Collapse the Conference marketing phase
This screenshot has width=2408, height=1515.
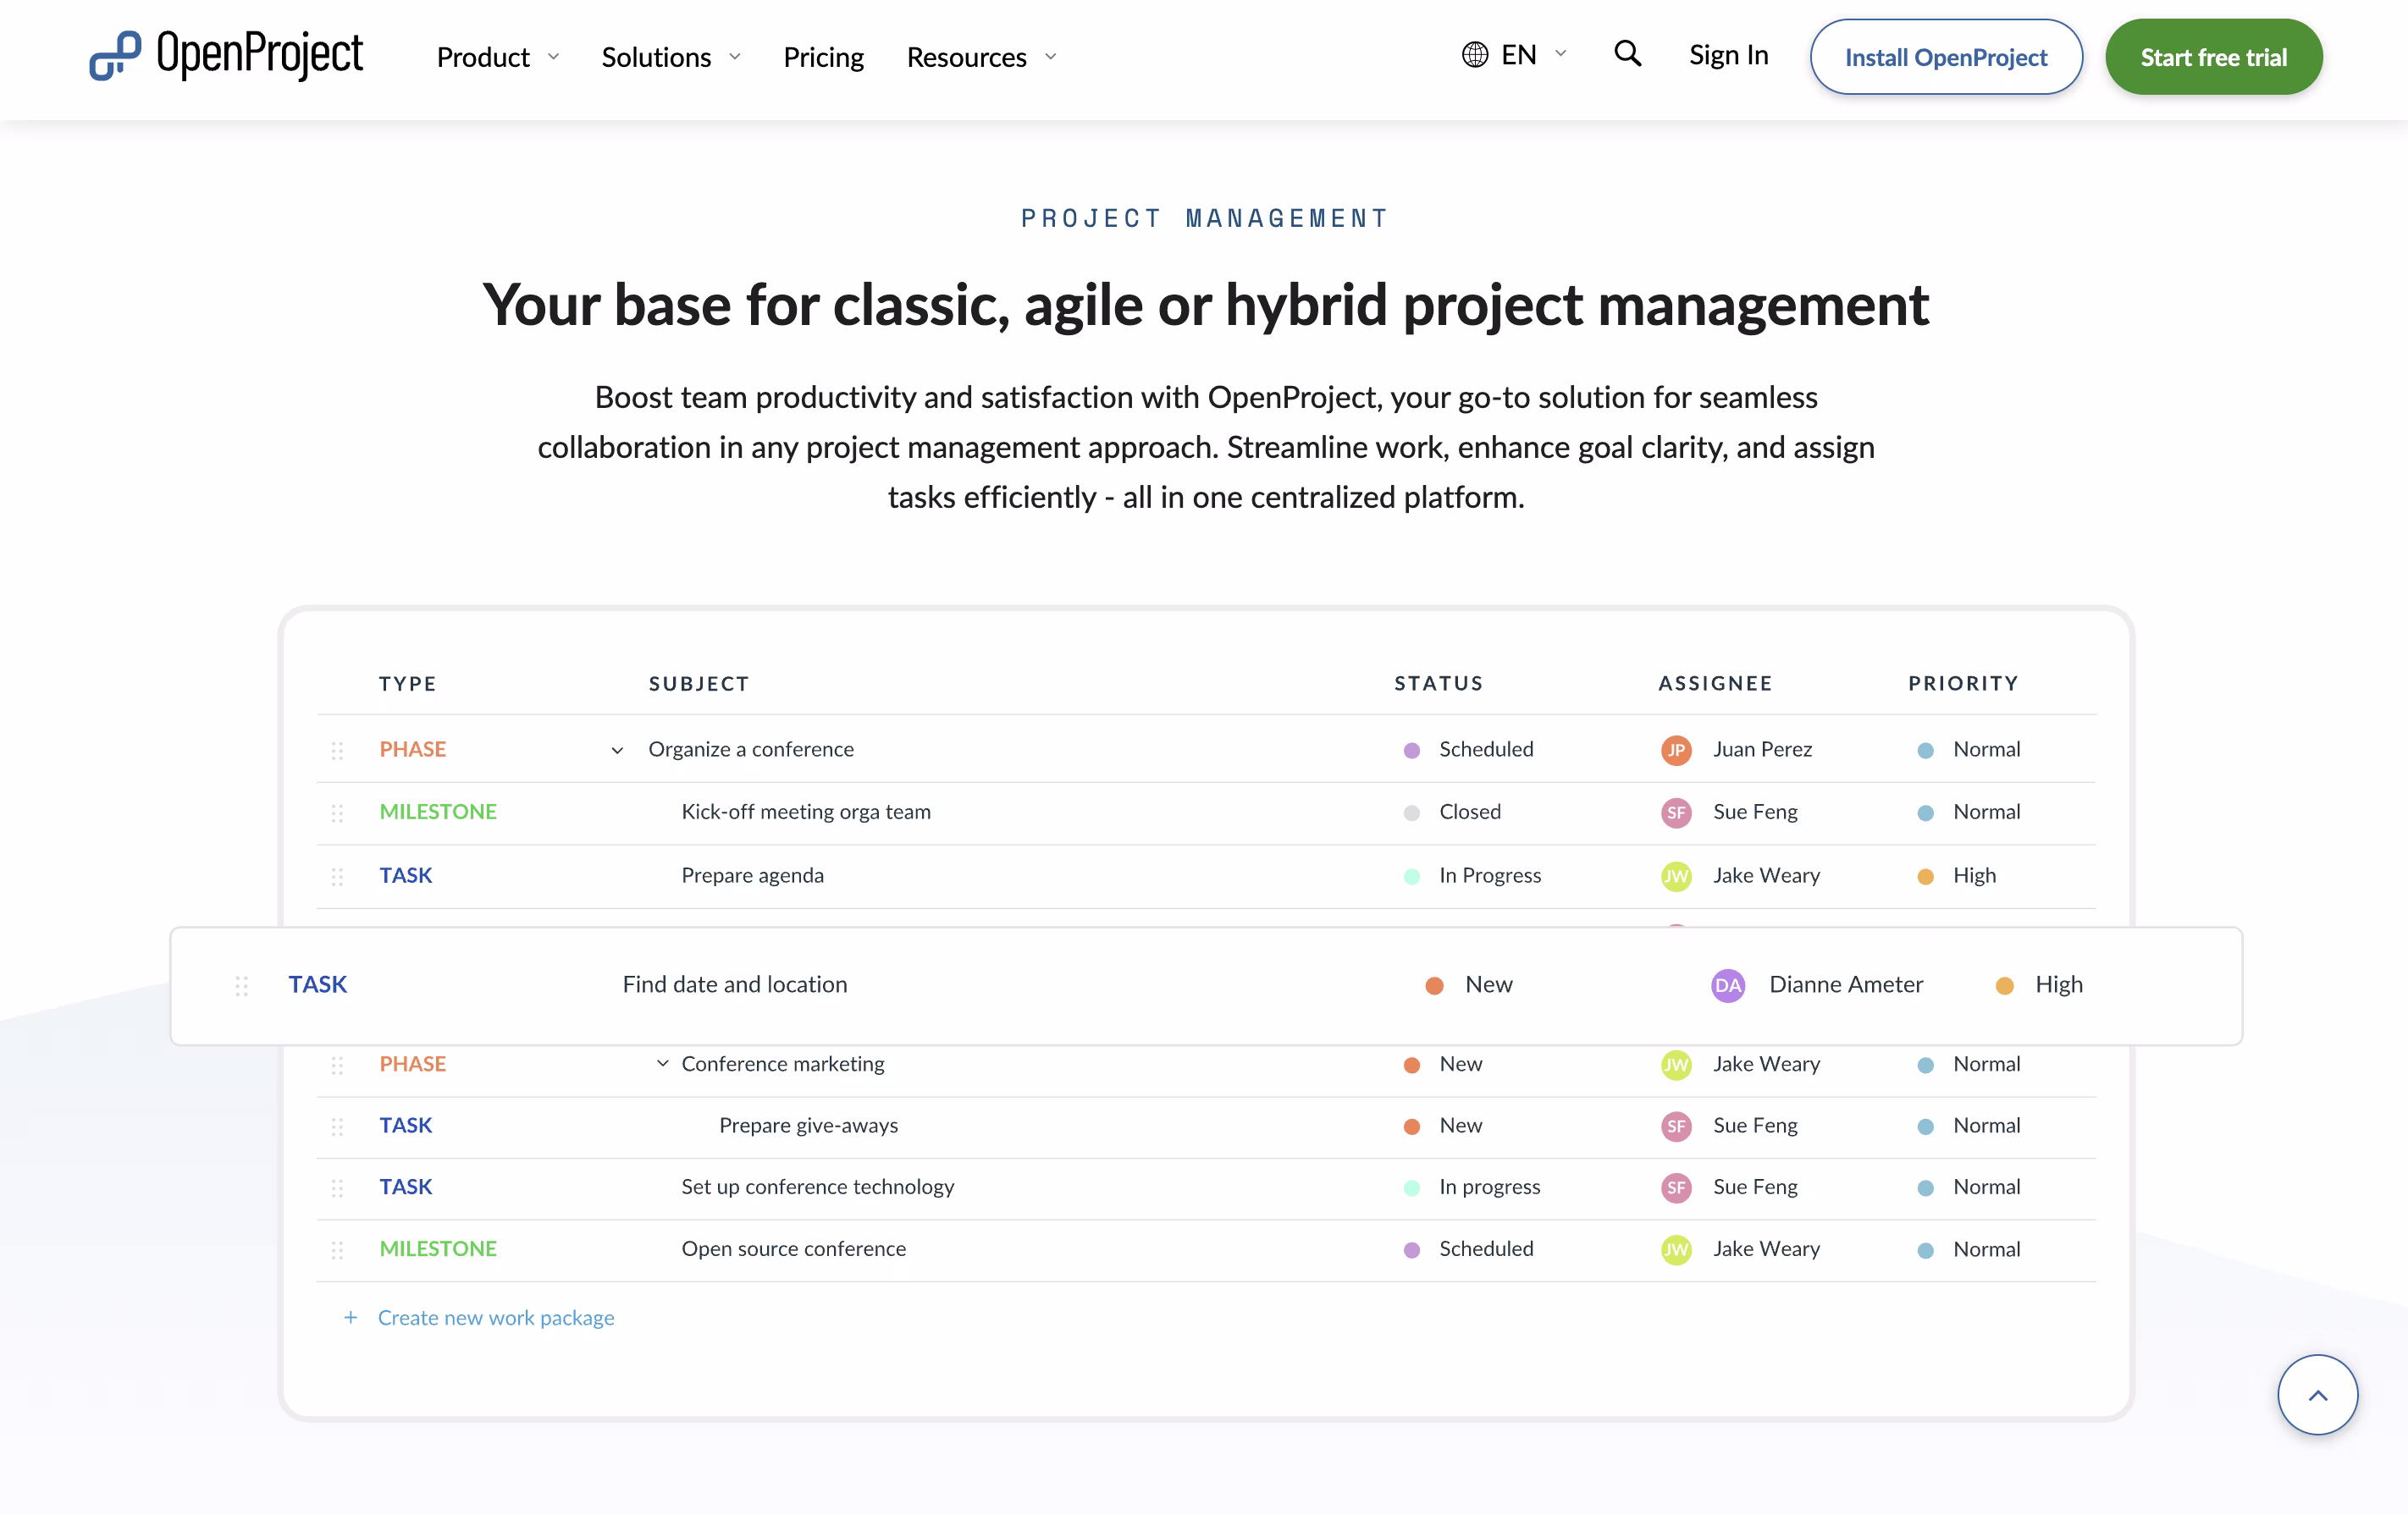tap(662, 1063)
